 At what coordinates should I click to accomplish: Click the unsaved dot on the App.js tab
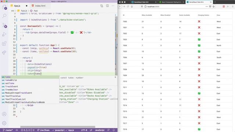tap(26, 6)
